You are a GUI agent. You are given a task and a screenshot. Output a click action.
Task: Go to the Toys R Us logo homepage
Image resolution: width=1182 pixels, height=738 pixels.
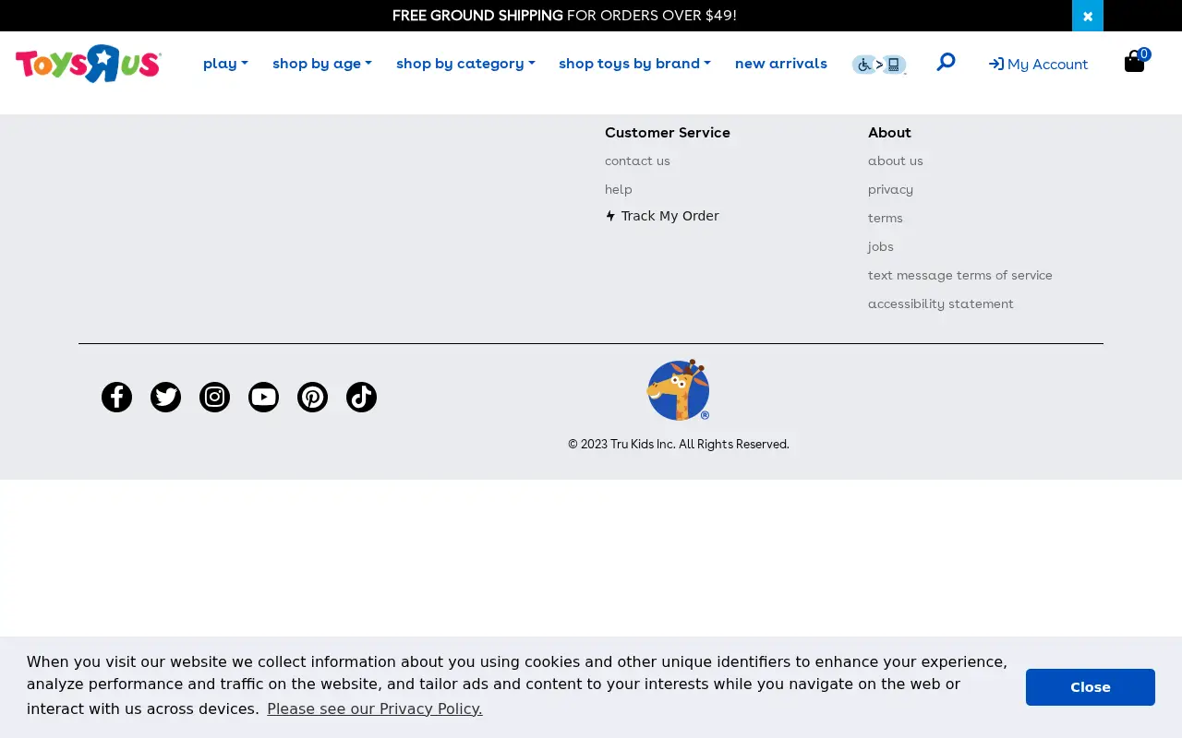tap(89, 64)
